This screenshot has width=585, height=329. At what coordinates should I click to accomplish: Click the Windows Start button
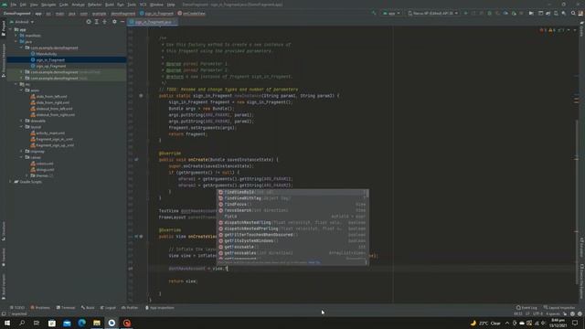click(7, 323)
